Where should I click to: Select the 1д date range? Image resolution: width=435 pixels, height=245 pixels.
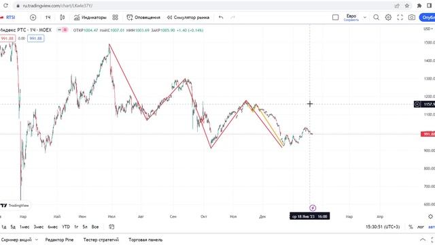point(4,227)
